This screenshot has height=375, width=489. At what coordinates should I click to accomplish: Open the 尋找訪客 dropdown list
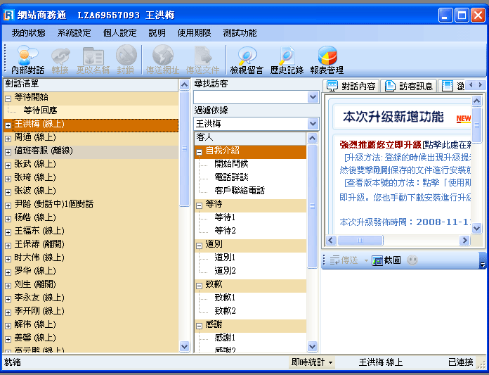point(313,98)
